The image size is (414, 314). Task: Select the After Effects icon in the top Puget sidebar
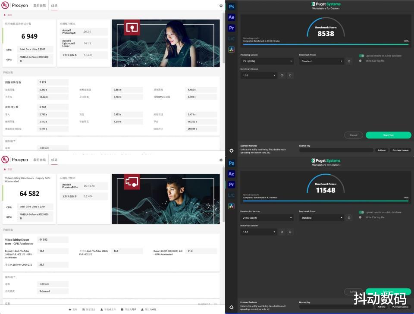coord(232,17)
